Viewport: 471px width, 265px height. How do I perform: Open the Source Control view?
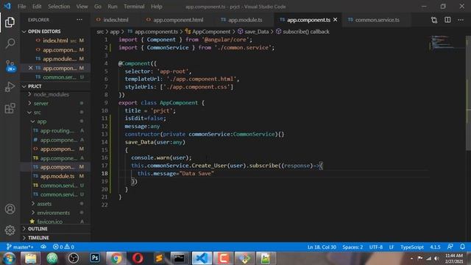pos(10,66)
